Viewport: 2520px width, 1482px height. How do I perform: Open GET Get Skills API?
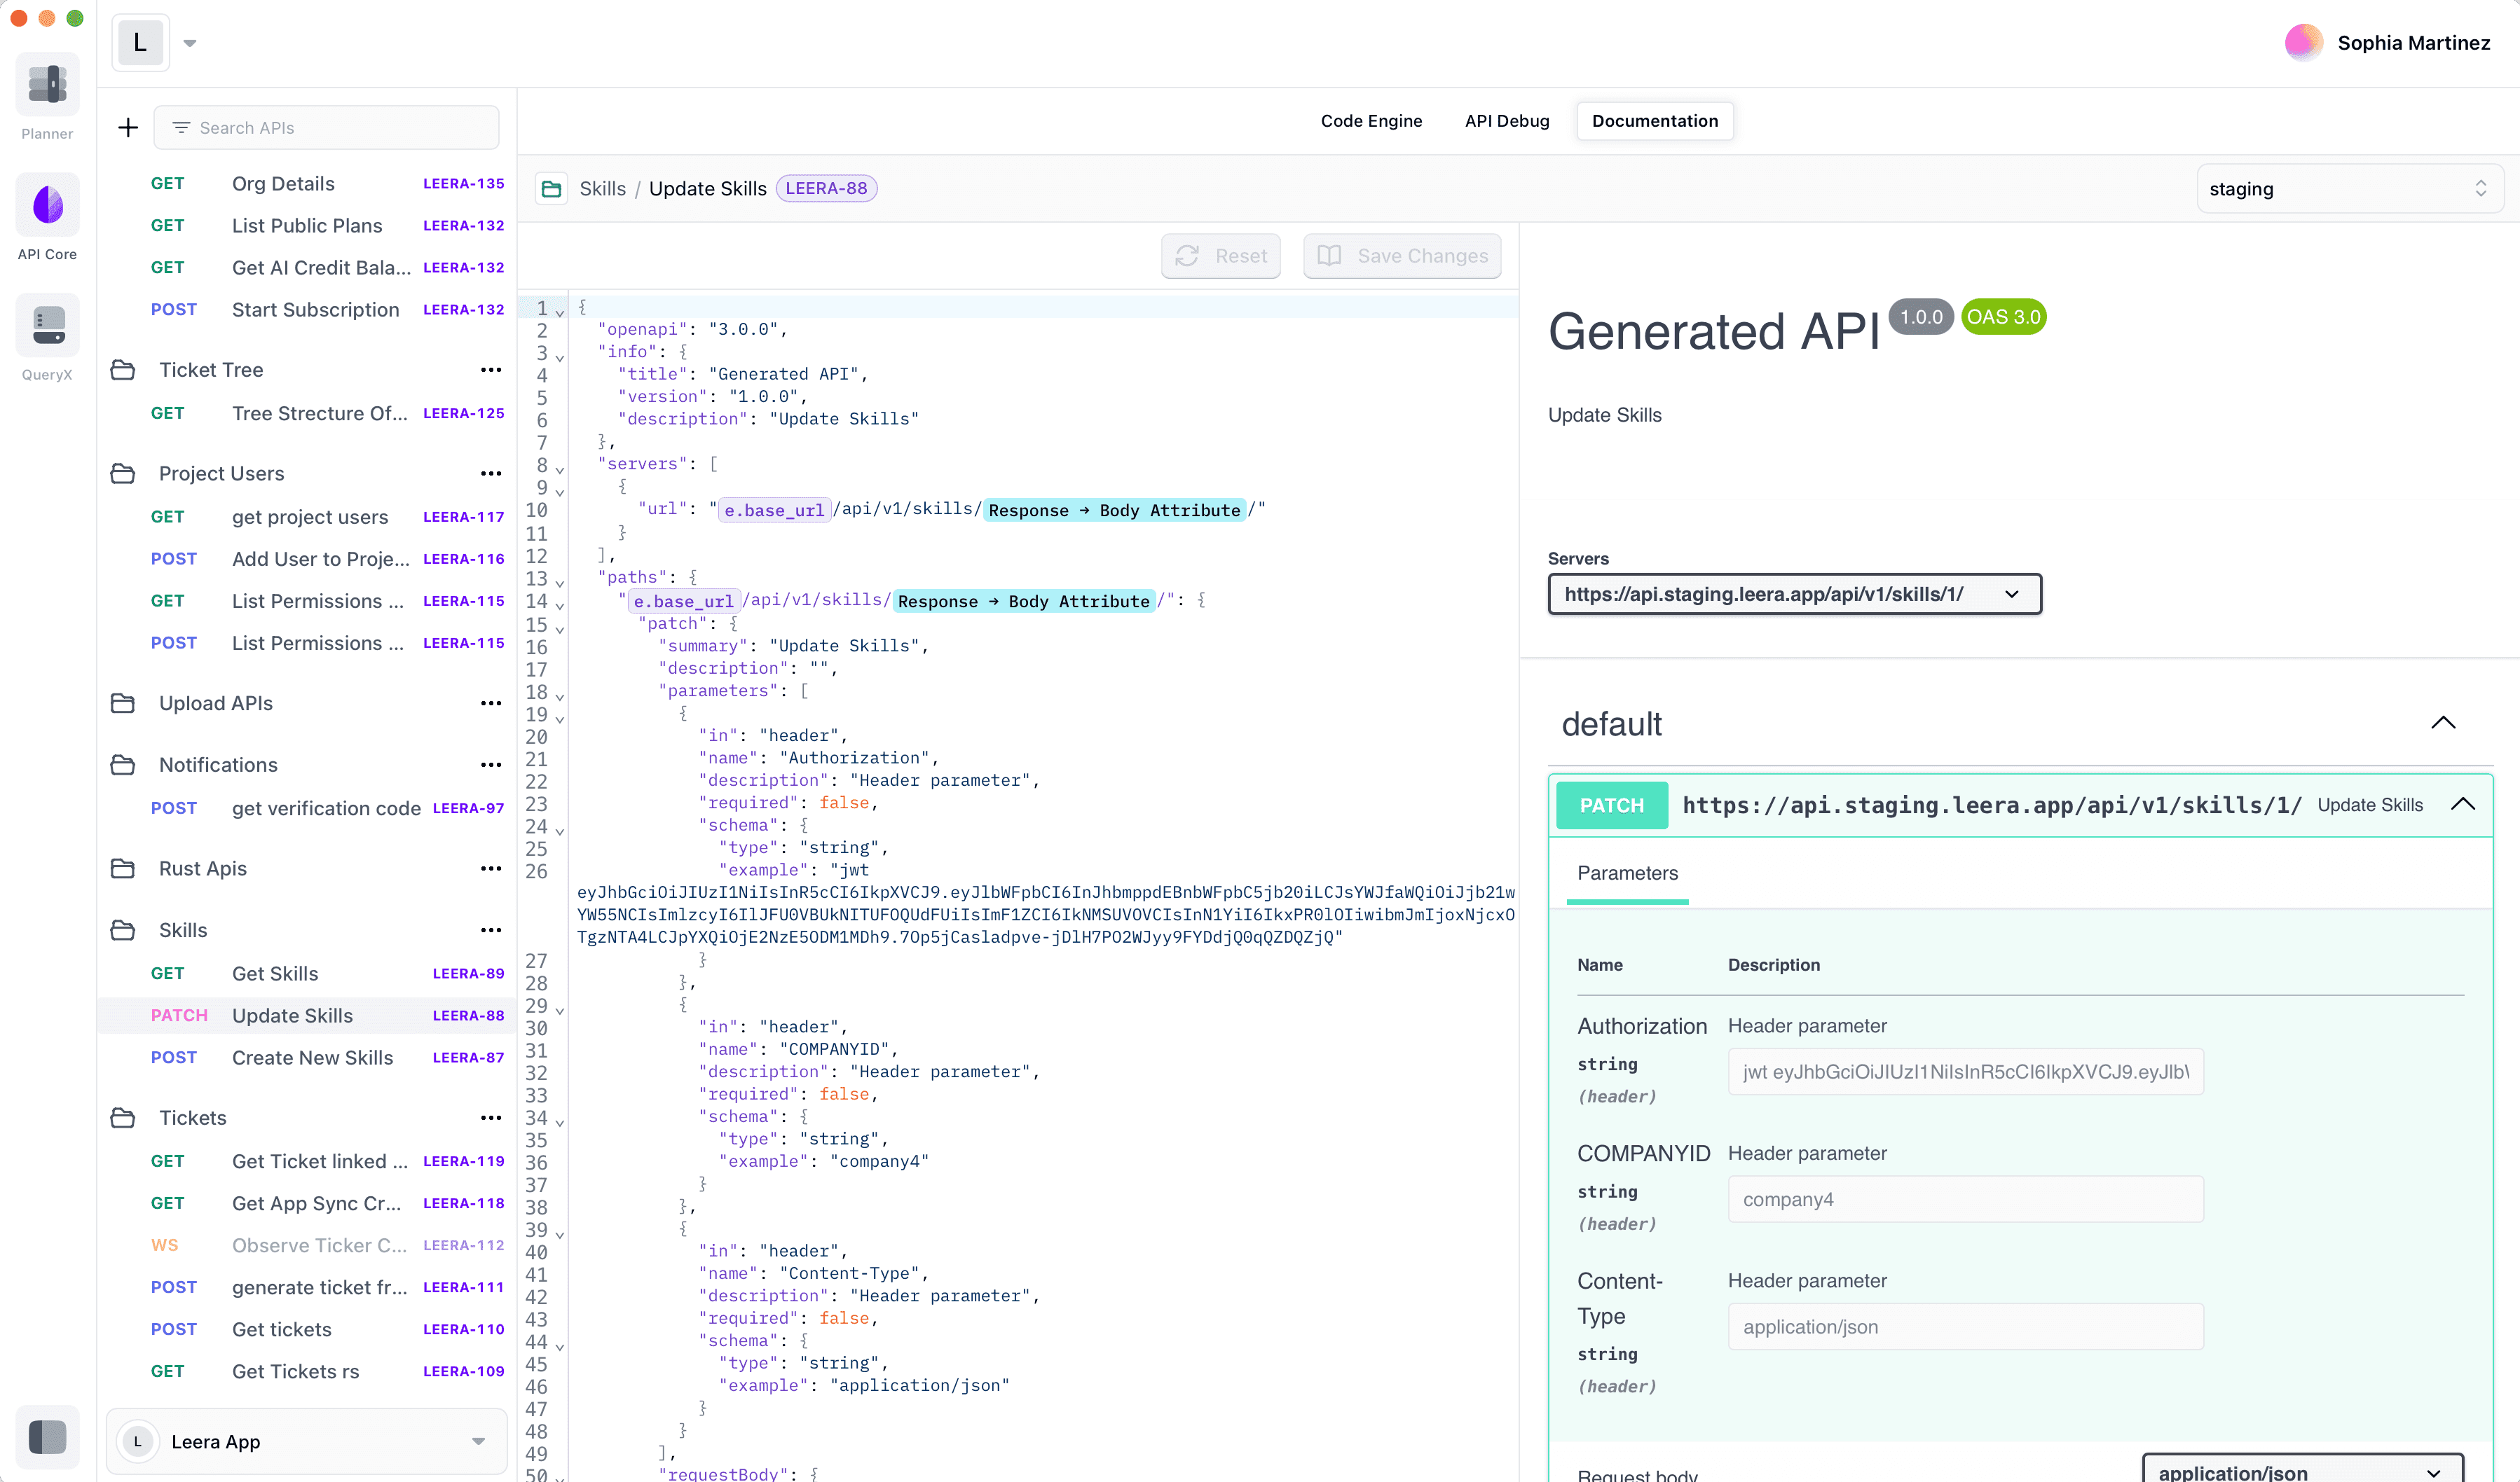308,974
